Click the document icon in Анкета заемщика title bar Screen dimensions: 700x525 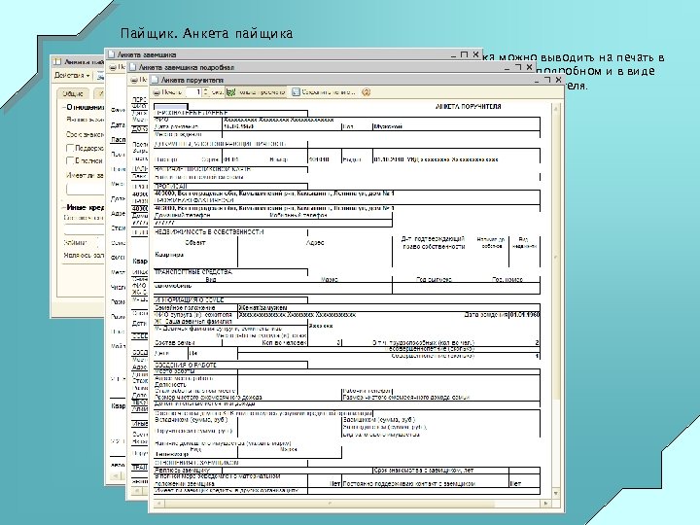(x=111, y=54)
